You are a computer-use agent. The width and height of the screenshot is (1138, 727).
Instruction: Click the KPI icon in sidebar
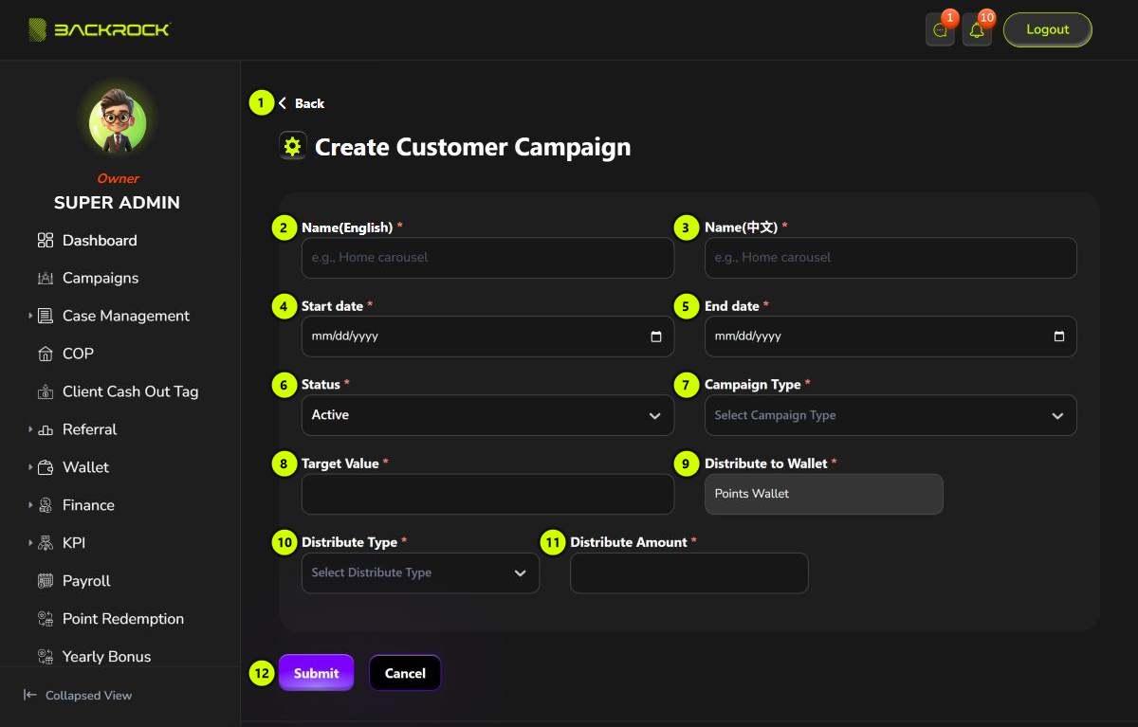click(46, 544)
